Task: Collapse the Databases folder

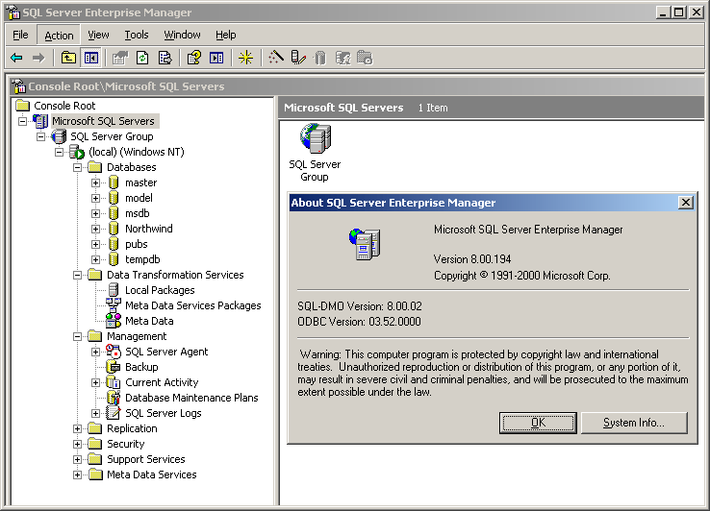Action: coord(77,167)
